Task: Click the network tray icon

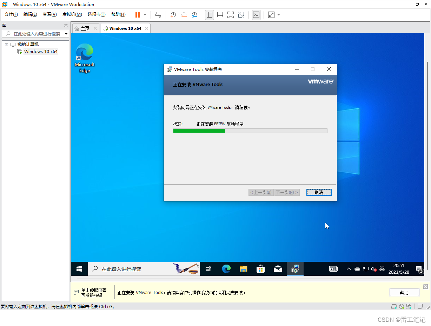Action: (366, 269)
